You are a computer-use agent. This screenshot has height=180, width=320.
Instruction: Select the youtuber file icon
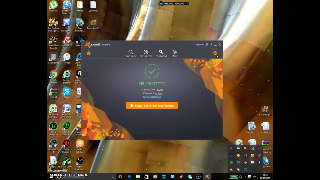tap(93, 6)
